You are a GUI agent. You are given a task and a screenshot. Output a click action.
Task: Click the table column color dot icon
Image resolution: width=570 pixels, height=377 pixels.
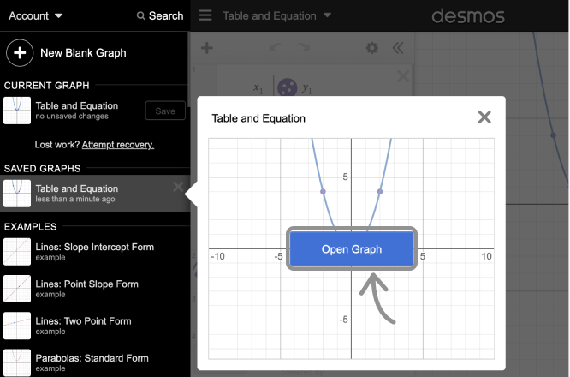[288, 87]
